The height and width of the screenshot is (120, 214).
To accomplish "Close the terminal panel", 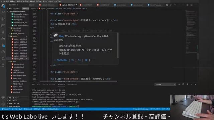I will (195, 84).
